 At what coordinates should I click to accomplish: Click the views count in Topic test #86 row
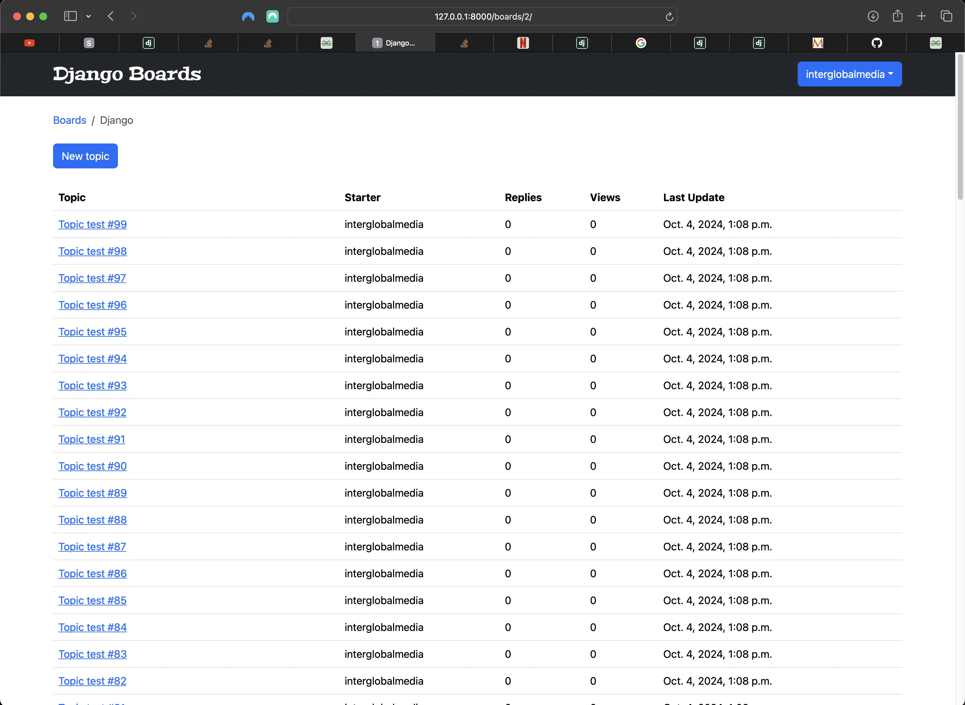tap(593, 574)
